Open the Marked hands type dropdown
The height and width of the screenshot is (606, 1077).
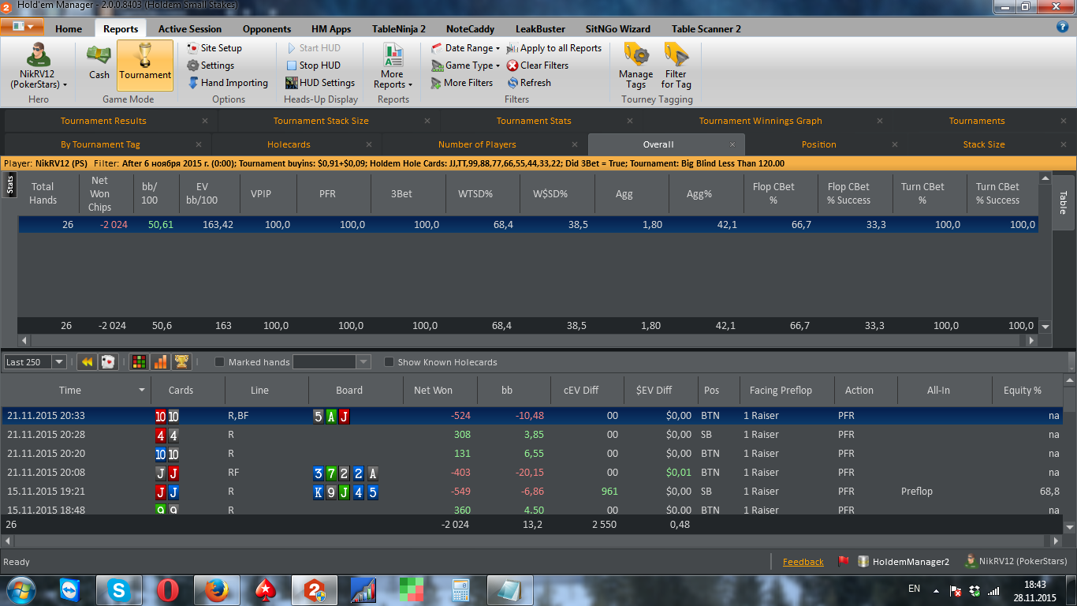click(363, 362)
